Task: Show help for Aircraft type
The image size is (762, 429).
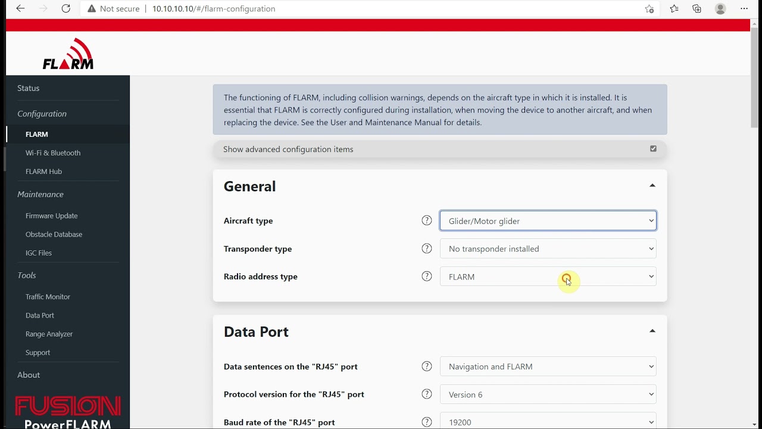Action: (x=426, y=220)
